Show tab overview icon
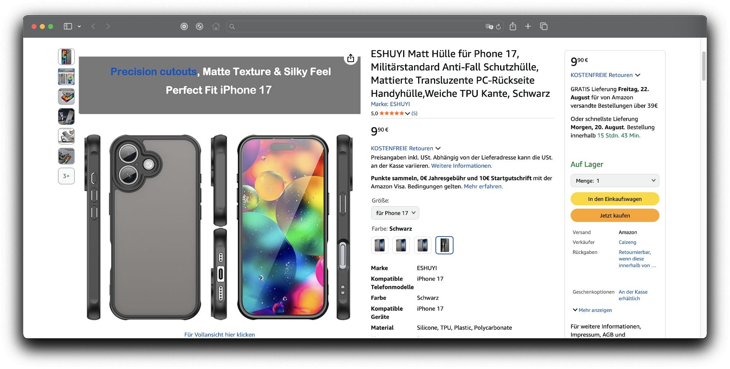 [x=544, y=26]
